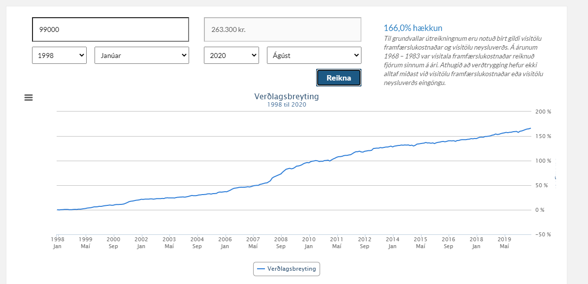588x284 pixels.
Task: Click the result field showing 263.300 kr.
Action: pos(282,29)
